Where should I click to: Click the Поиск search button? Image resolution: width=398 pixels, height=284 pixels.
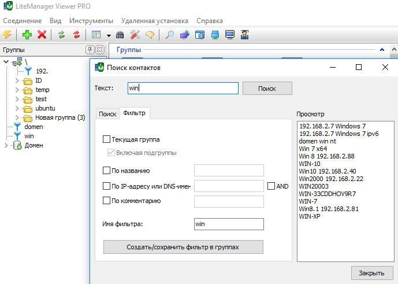tap(267, 88)
